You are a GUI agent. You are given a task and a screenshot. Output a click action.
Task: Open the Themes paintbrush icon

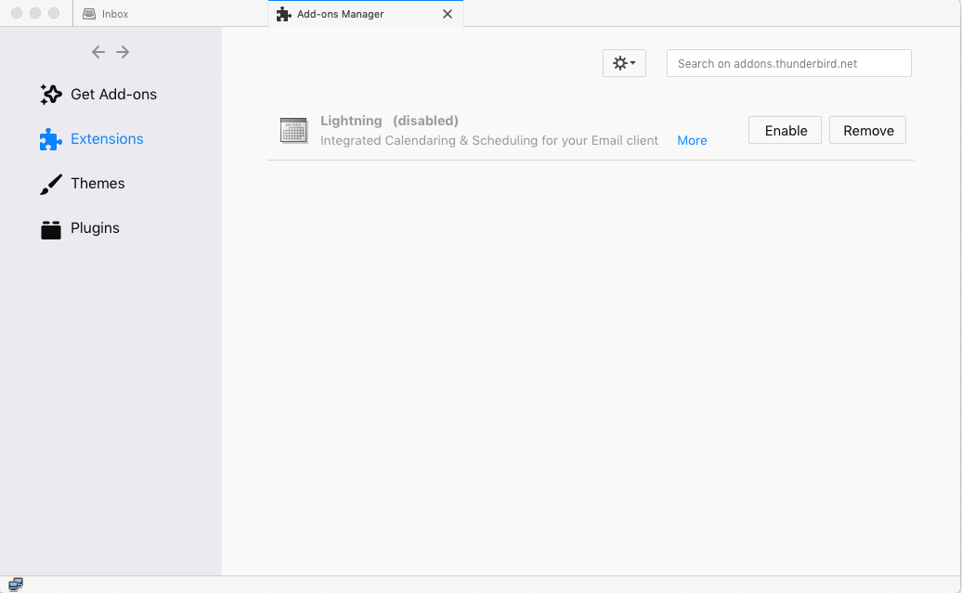[x=51, y=184]
